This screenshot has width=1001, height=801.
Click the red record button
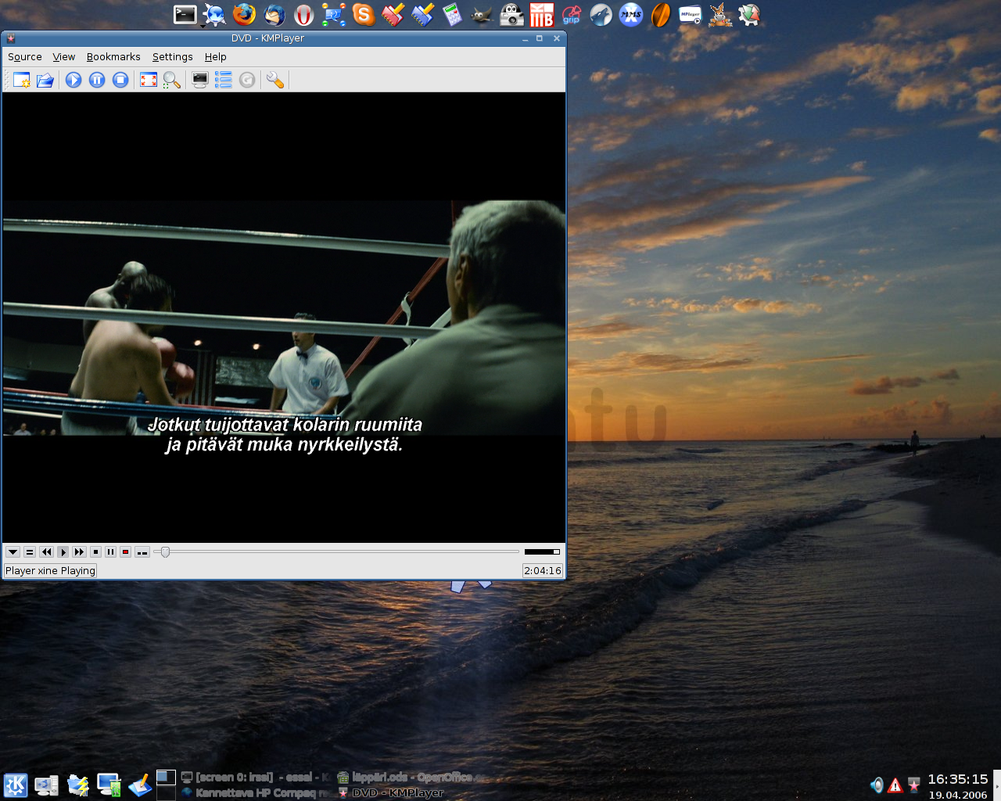click(125, 552)
